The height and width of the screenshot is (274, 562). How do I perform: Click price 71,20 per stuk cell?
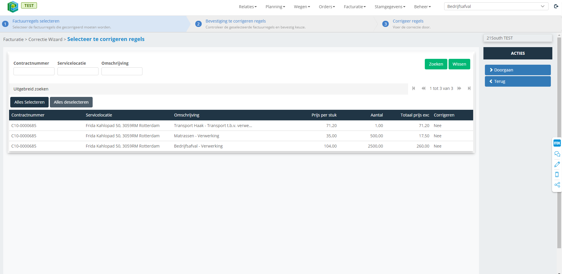[x=332, y=126]
